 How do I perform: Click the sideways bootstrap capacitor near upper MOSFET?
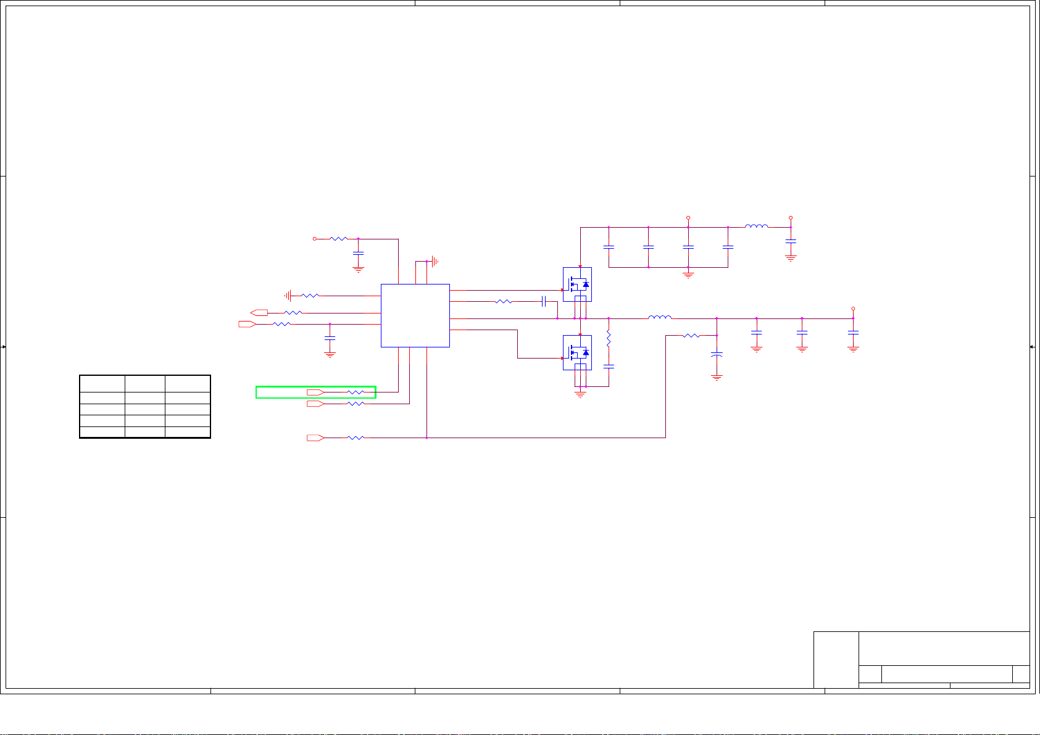tap(544, 301)
